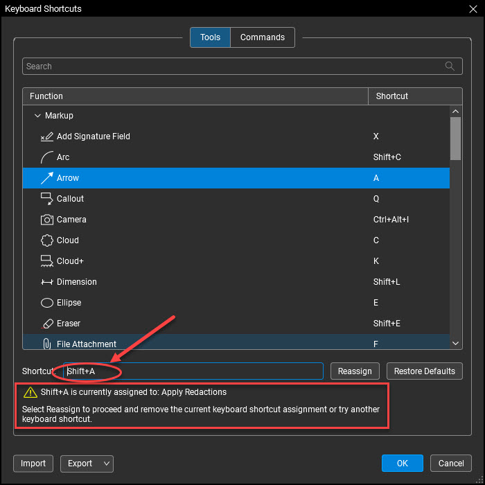The width and height of the screenshot is (485, 485).
Task: Select the Callout tool icon
Action: (47, 199)
